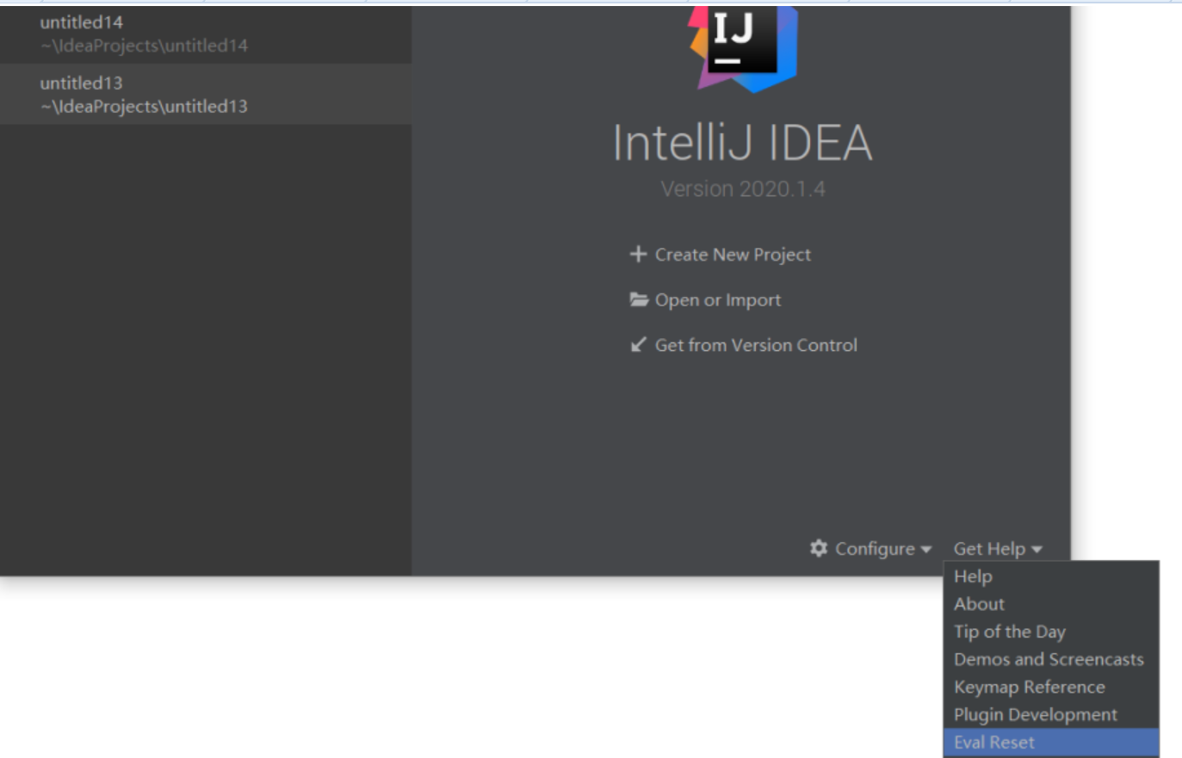Select Demos and Screencasts entry
The height and width of the screenshot is (758, 1182).
1049,659
